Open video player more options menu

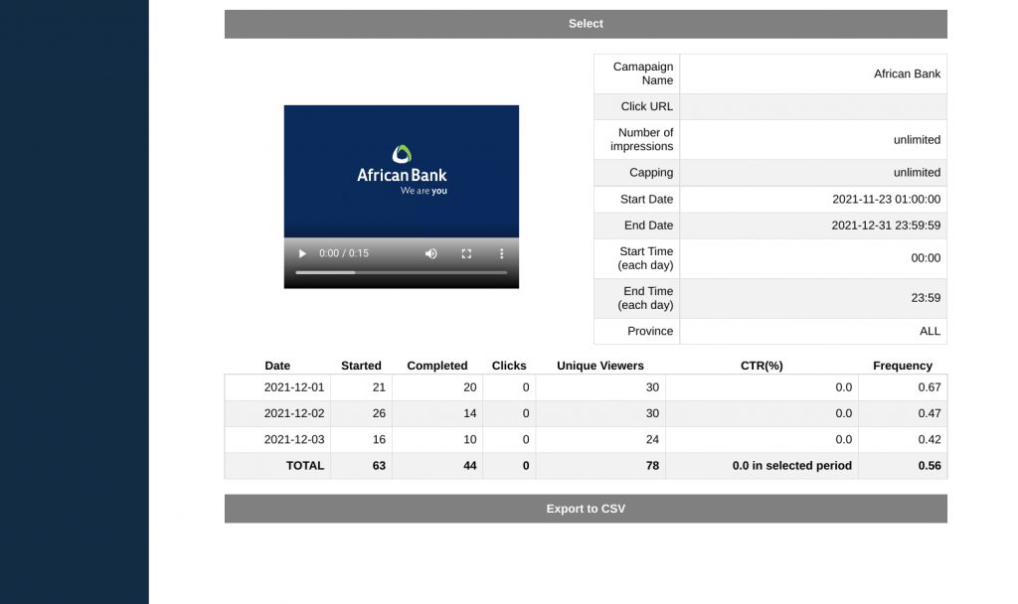coord(501,253)
